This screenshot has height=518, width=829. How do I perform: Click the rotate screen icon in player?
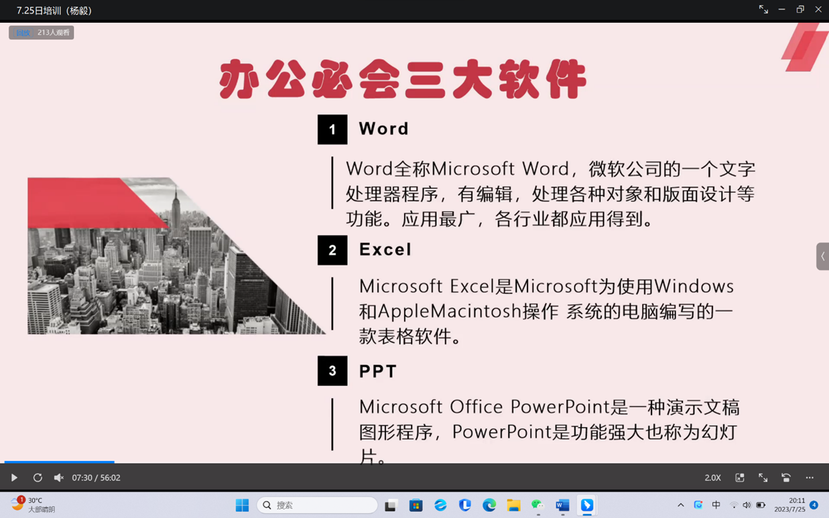point(786,478)
